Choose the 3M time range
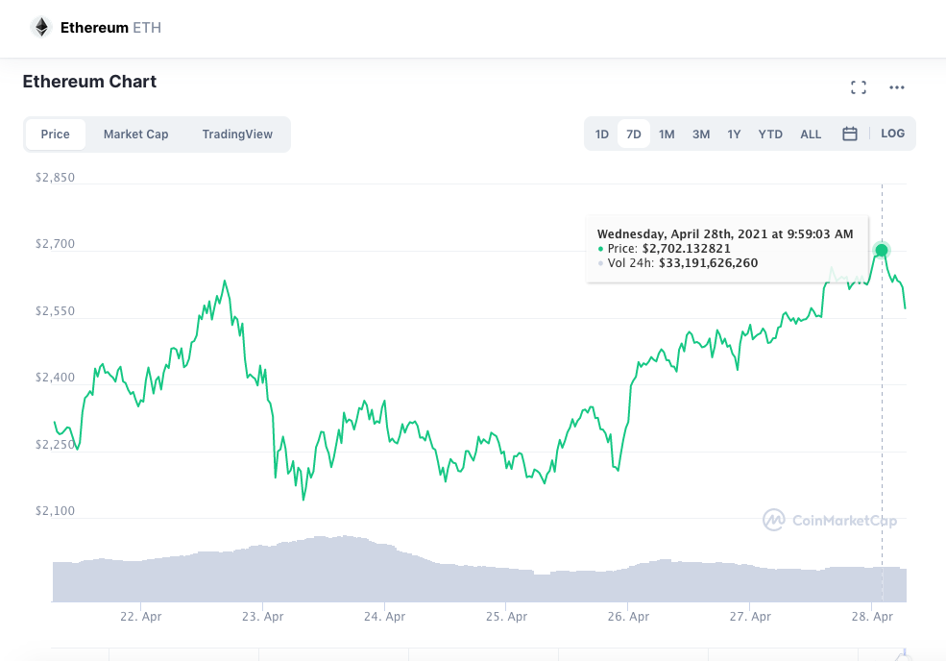The width and height of the screenshot is (946, 661). click(x=701, y=135)
